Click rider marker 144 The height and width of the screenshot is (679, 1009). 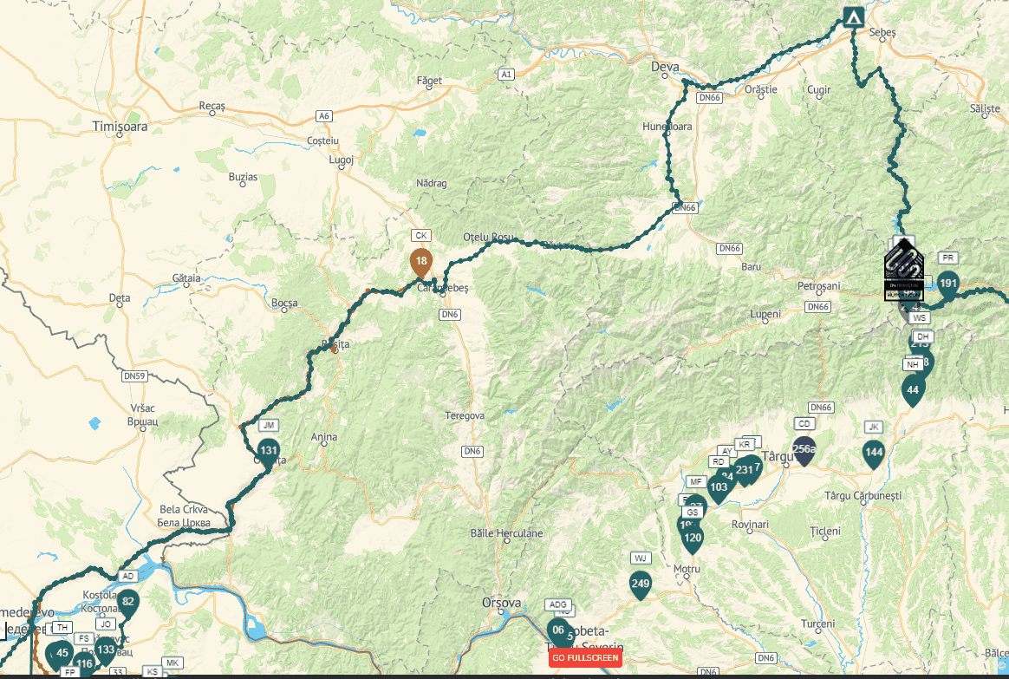tap(873, 454)
